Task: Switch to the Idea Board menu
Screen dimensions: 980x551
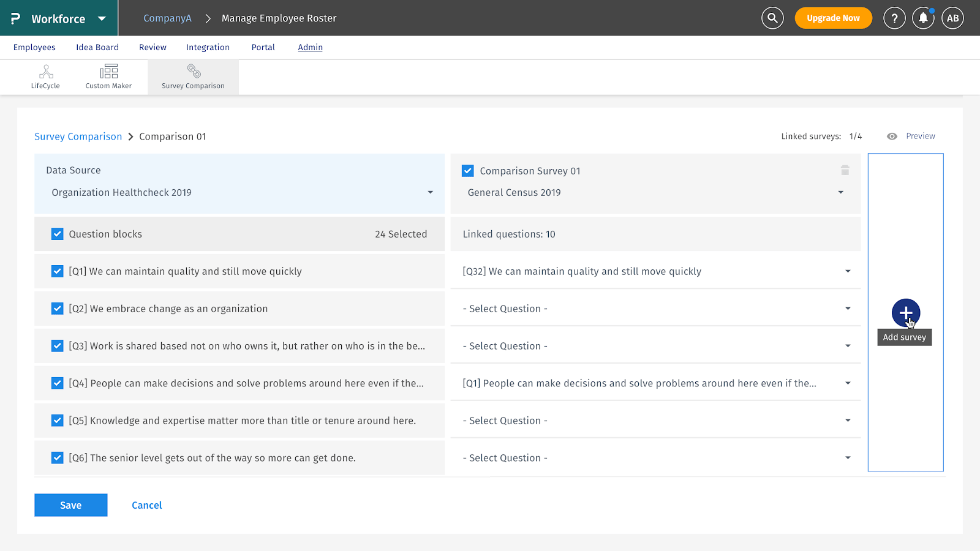Action: point(97,47)
